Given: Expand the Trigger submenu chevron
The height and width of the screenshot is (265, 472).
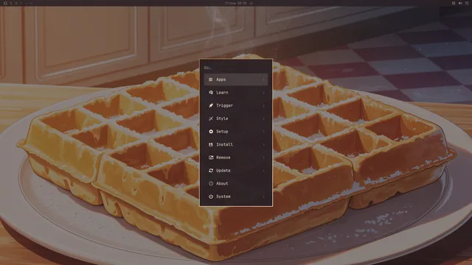Looking at the screenshot, I should coord(264,106).
